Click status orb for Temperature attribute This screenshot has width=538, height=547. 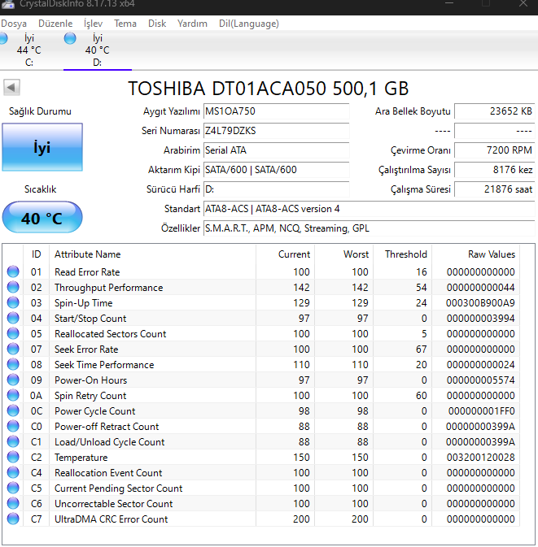pyautogui.click(x=13, y=457)
